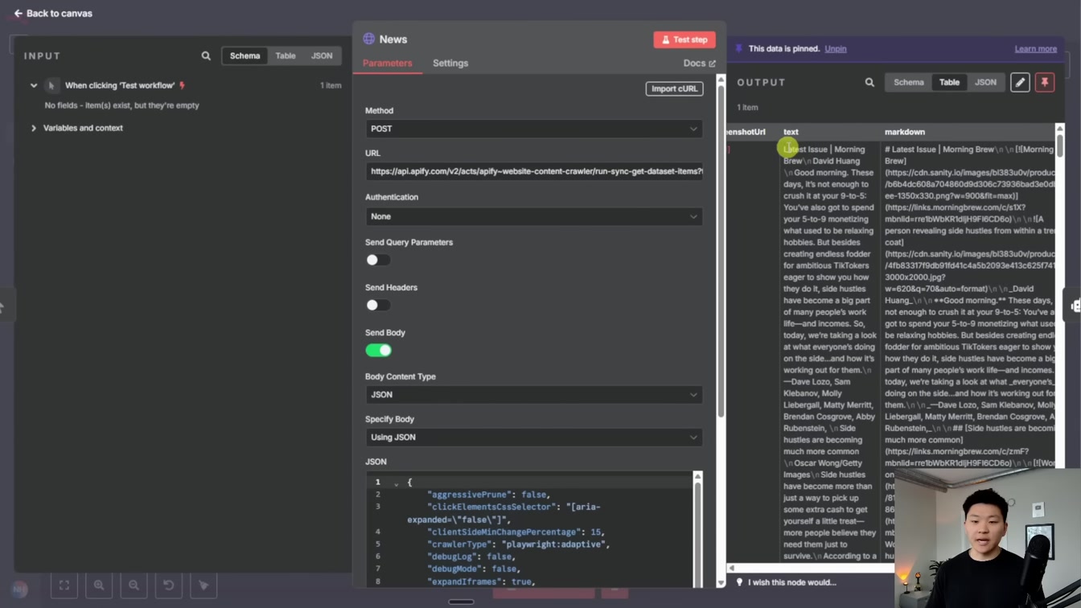The height and width of the screenshot is (608, 1081).
Task: Unpin the pinned data
Action: (x=835, y=49)
